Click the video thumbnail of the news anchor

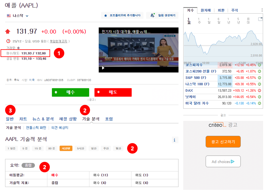click(138, 50)
